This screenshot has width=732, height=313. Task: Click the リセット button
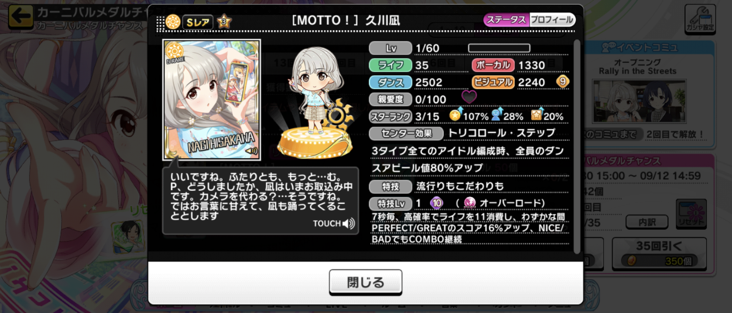[x=691, y=214]
